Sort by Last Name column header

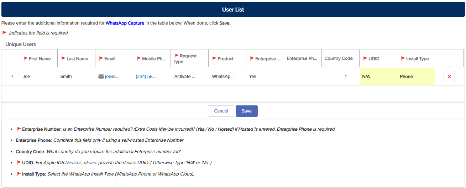pos(77,59)
